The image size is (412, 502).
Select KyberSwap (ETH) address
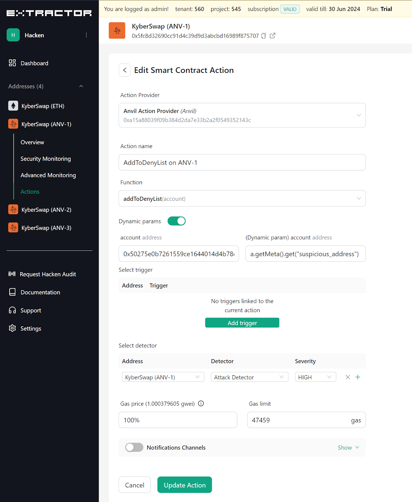pos(43,106)
